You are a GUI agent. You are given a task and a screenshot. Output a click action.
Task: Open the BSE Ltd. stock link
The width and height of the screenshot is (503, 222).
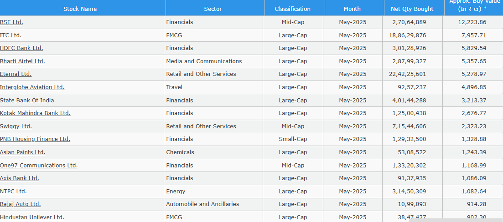tap(11, 22)
